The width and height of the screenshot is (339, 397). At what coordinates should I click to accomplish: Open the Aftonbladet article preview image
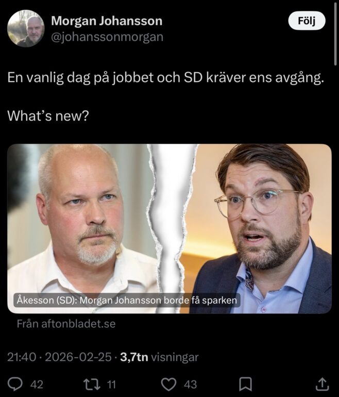pos(169,228)
